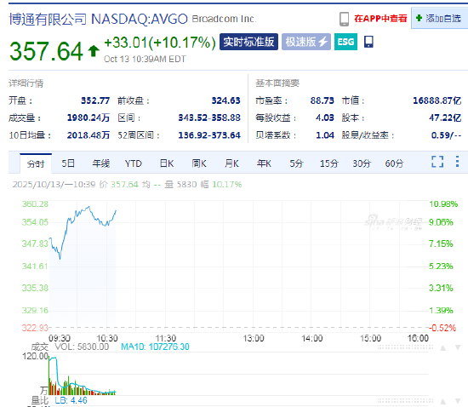Select the 15分 interval tab
468x407 pixels.
(329, 163)
